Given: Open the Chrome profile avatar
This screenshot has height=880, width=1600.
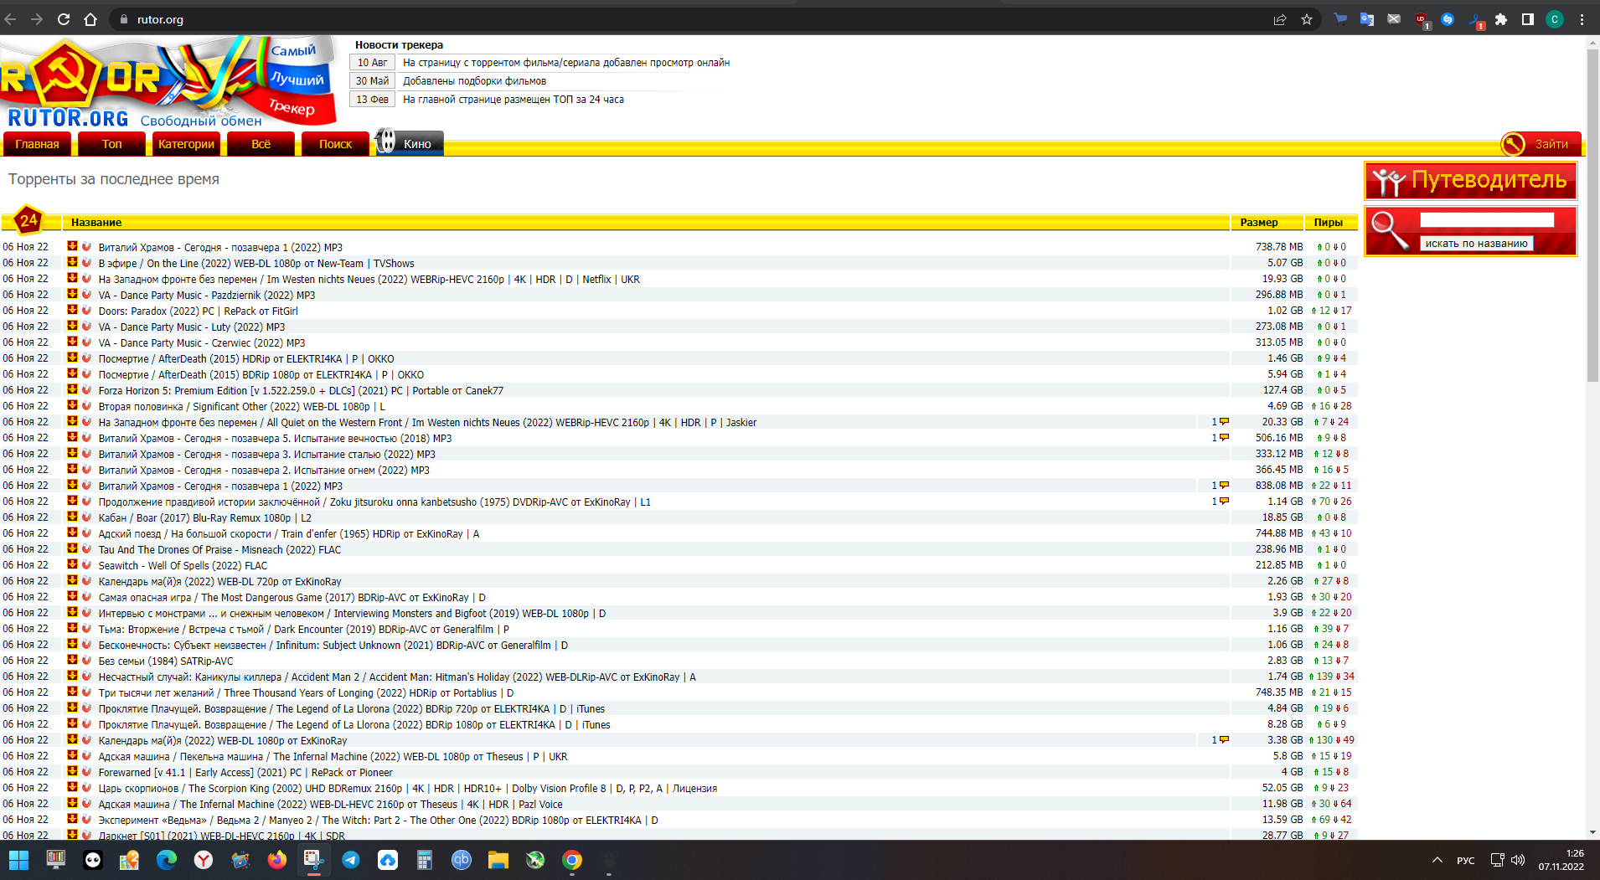Looking at the screenshot, I should pyautogui.click(x=1555, y=19).
